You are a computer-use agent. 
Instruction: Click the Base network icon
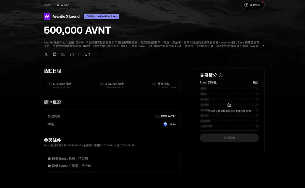click(165, 124)
